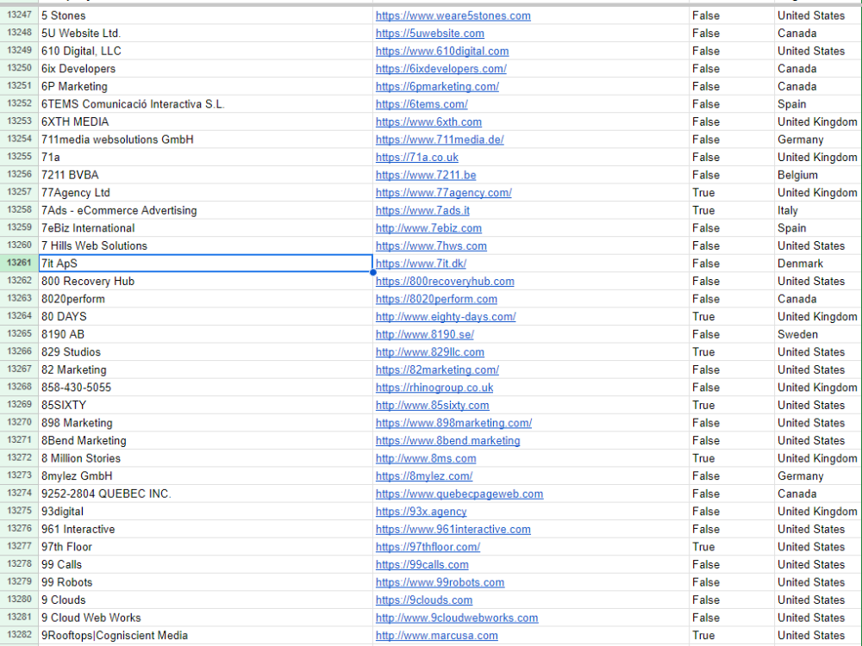Follow the 610digital.com hyperlink
Screen dimensions: 862x646
442,51
